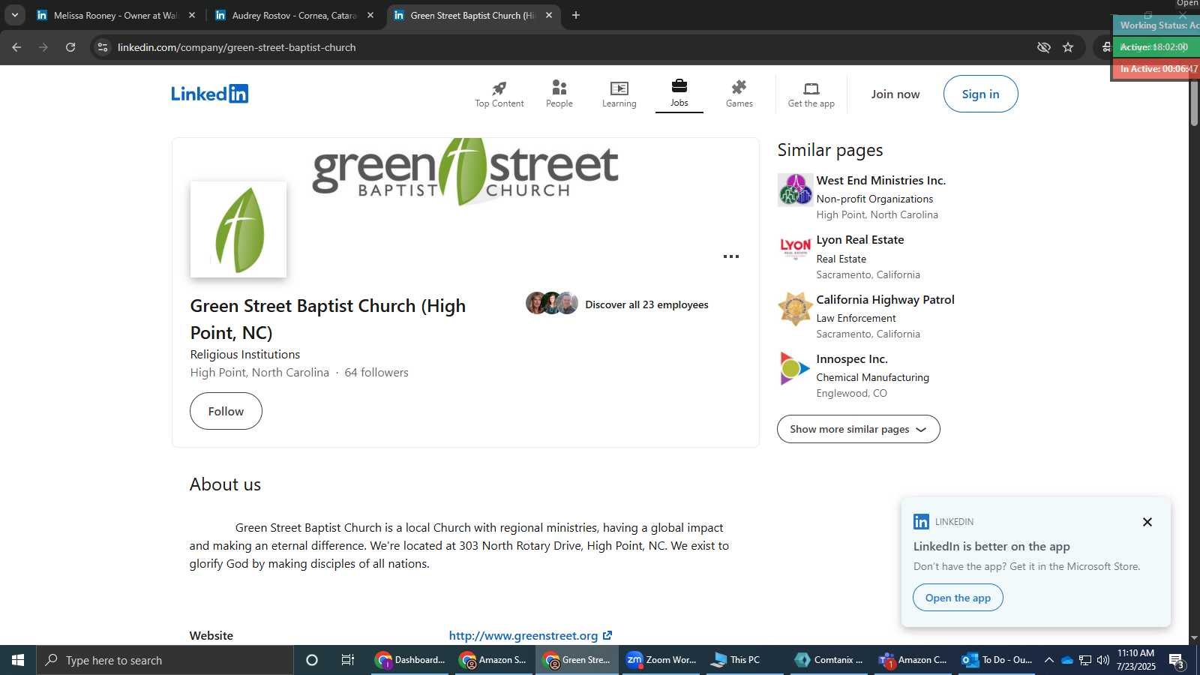Image resolution: width=1200 pixels, height=675 pixels.
Task: Open Innospec Inc. page
Action: click(x=852, y=359)
